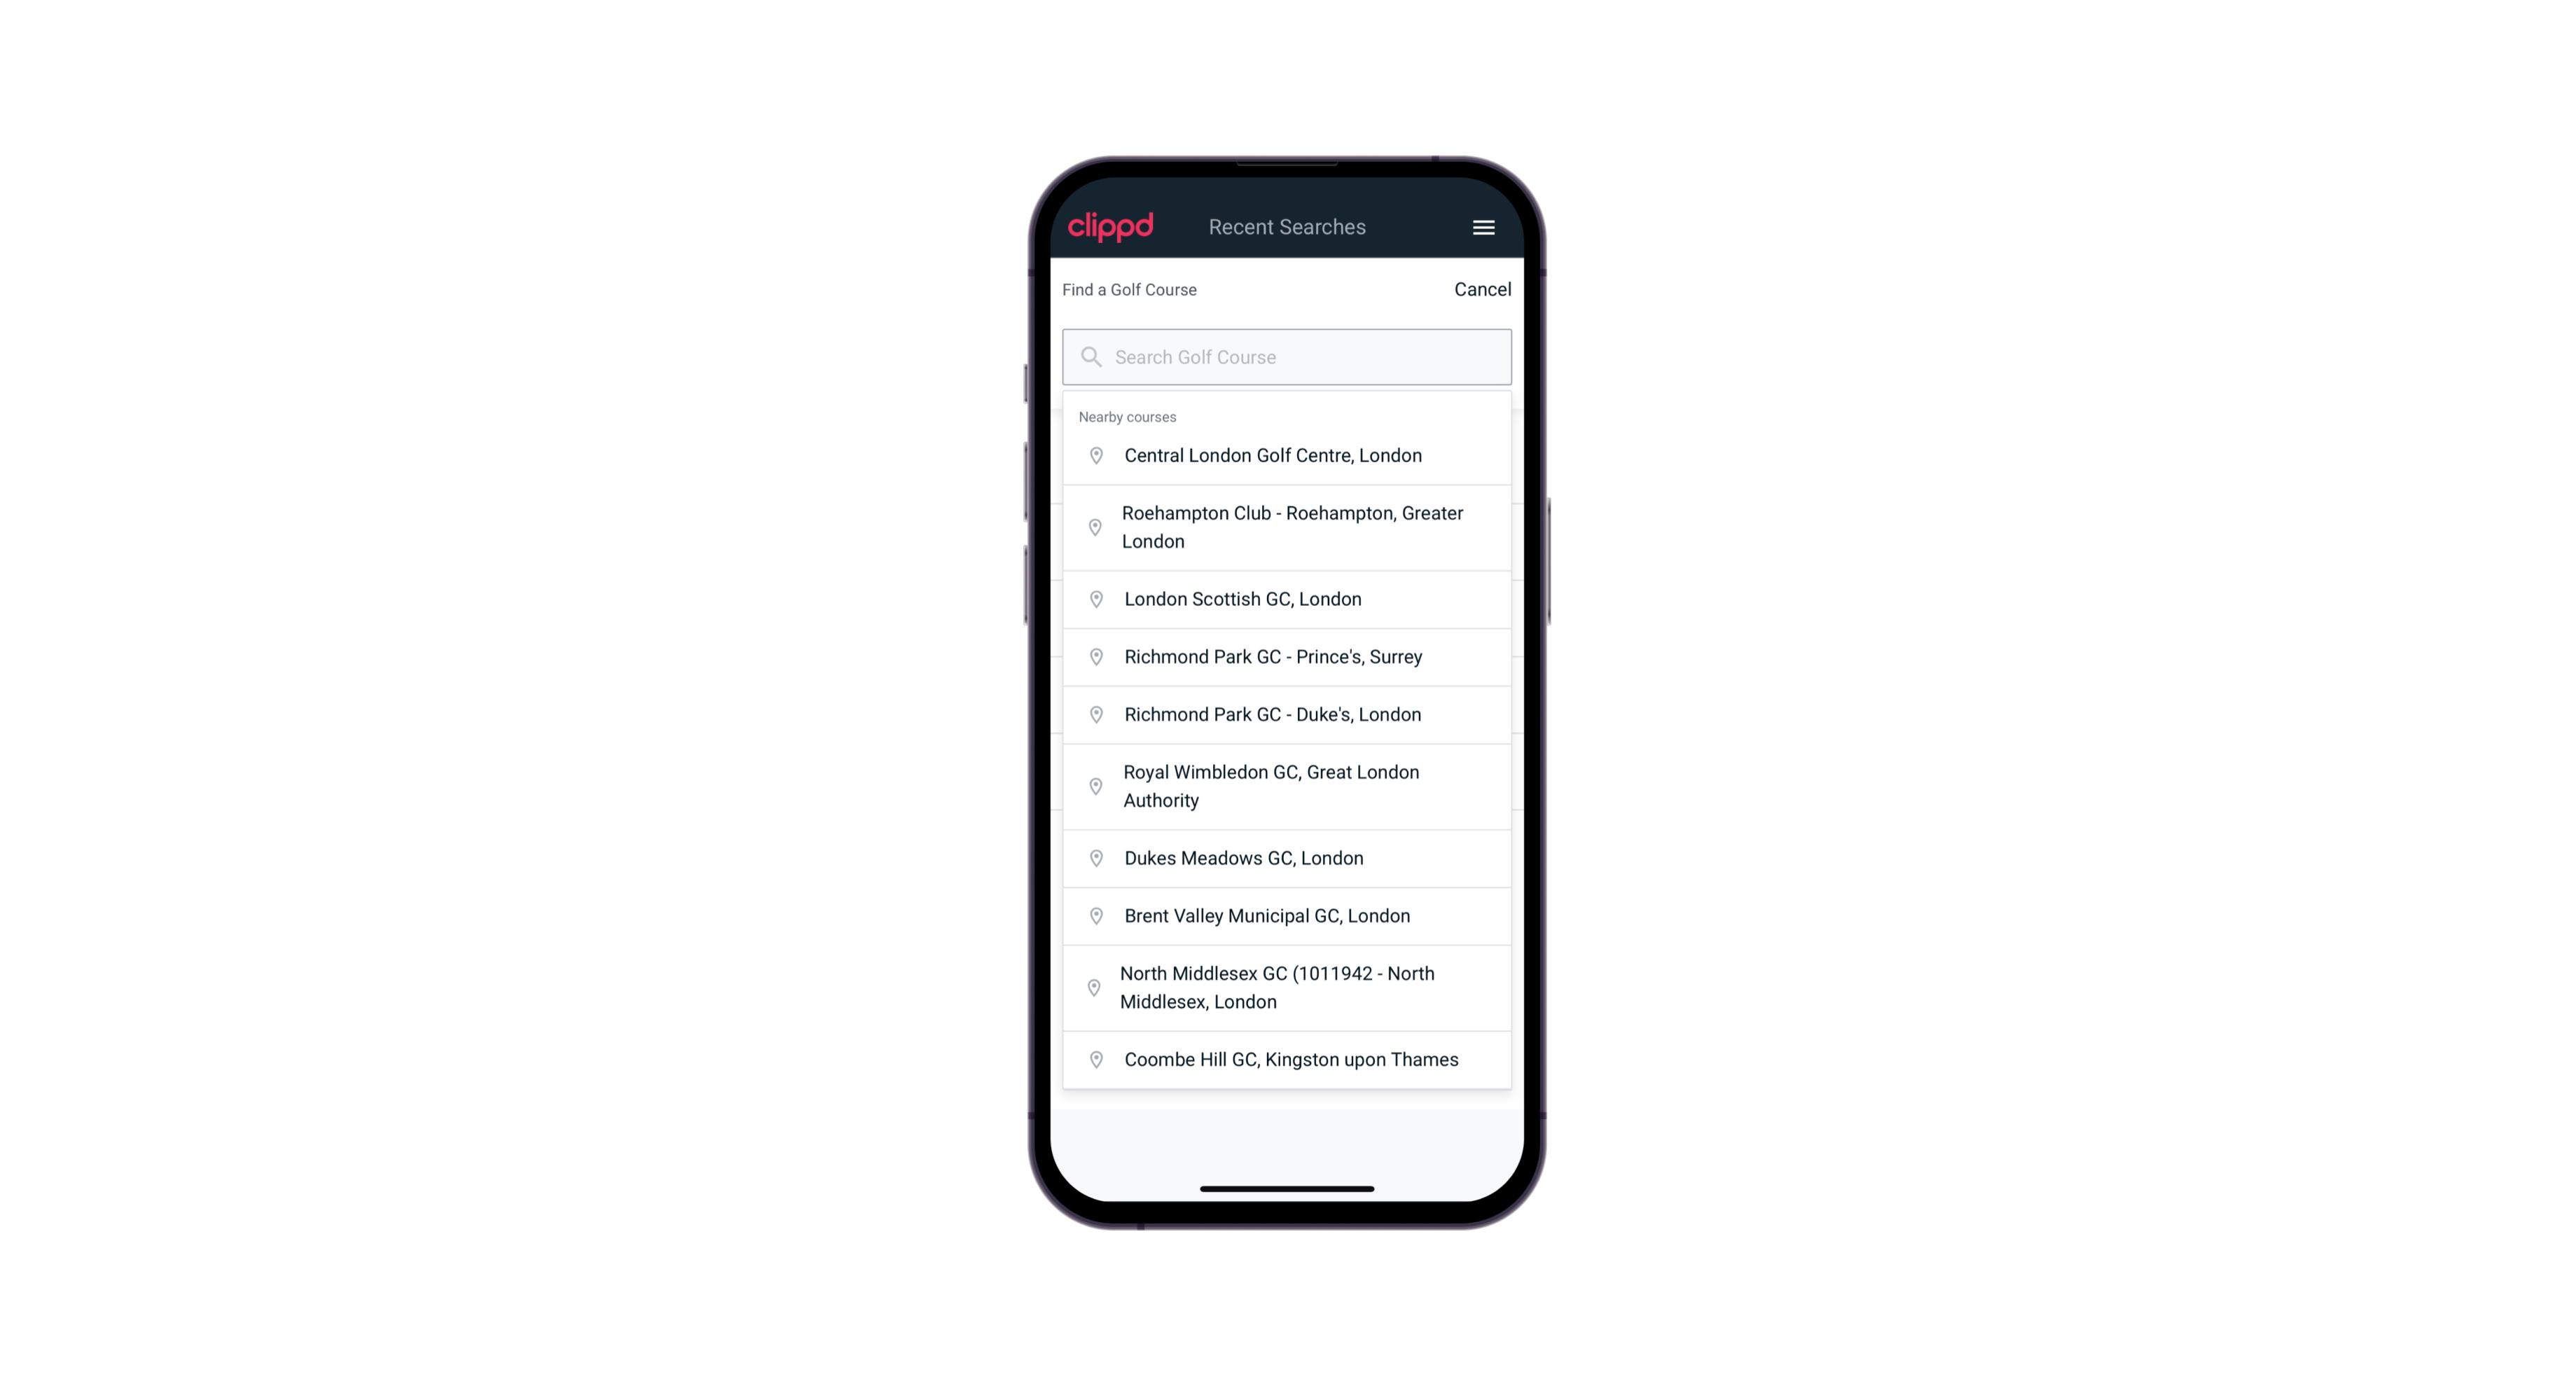Tap Recent Searches header title
Viewport: 2576px width, 1386px height.
click(x=1288, y=226)
